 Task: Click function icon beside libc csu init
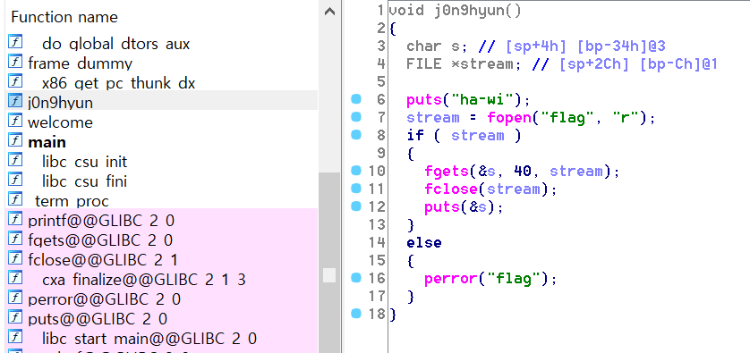15,160
